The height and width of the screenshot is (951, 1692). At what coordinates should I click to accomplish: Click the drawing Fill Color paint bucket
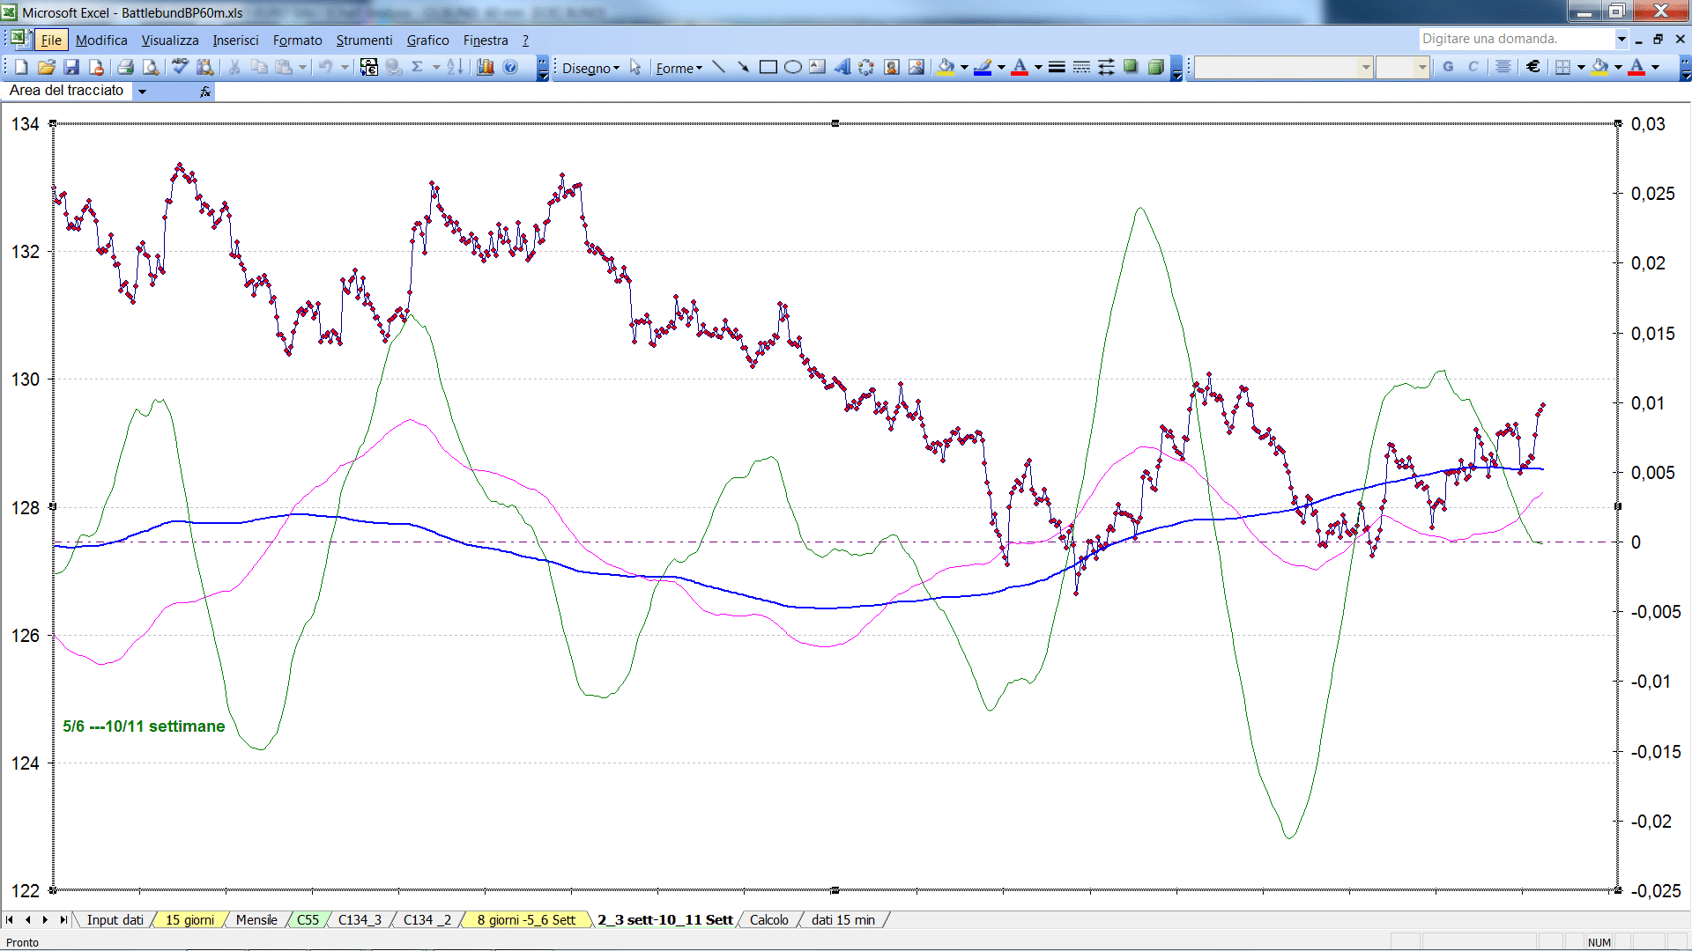(946, 67)
